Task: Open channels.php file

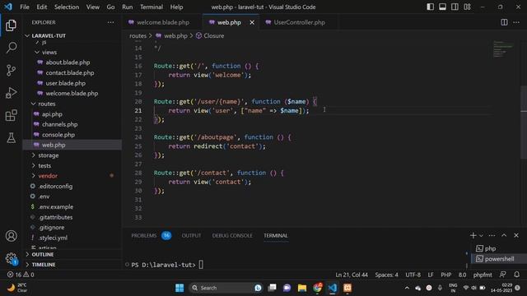Action: coord(60,124)
